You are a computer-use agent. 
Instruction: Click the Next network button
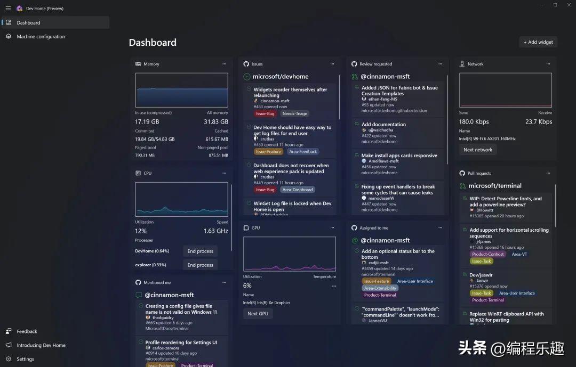click(477, 150)
